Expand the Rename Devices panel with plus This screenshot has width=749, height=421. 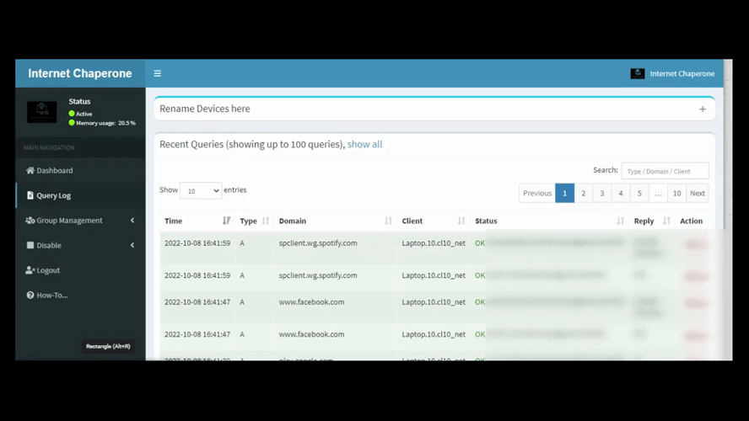(702, 109)
